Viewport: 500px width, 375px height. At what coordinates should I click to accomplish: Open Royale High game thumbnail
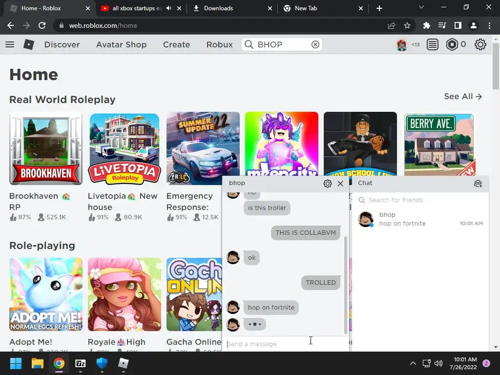[125, 294]
